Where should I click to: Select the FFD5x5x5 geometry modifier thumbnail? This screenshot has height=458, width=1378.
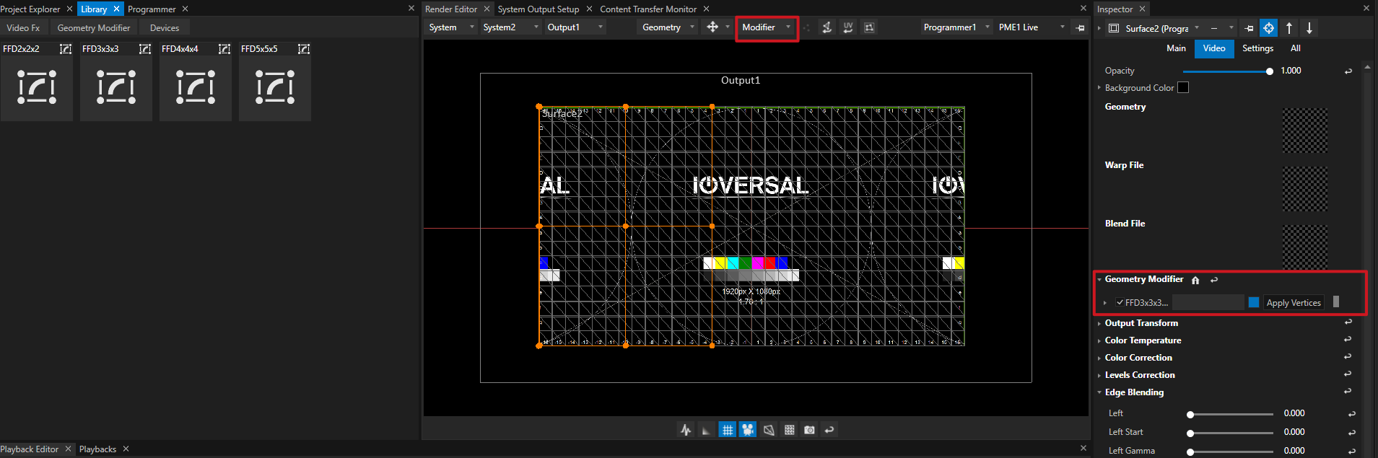coord(275,87)
